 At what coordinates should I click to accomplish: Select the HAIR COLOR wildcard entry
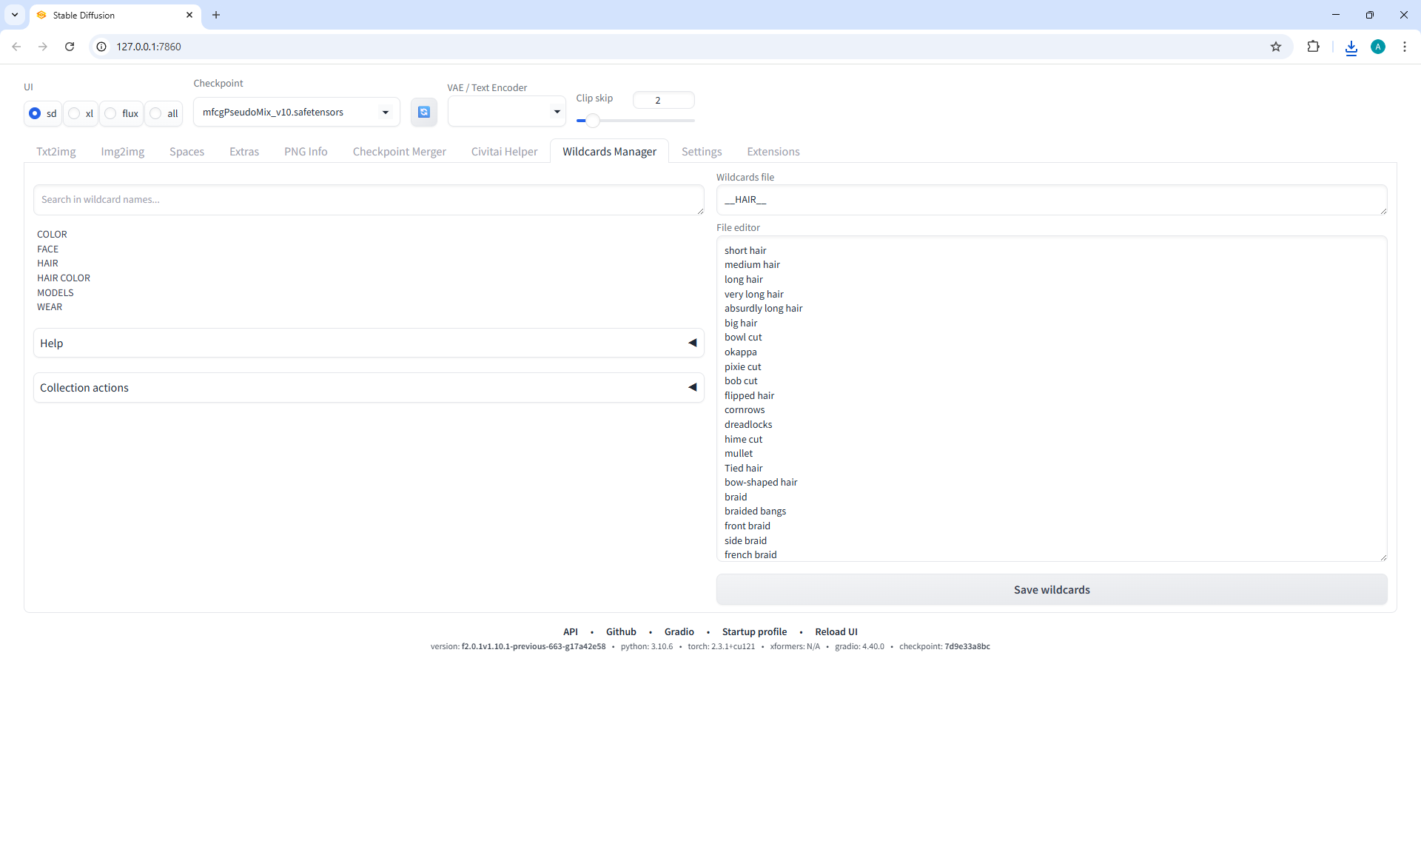pyautogui.click(x=64, y=278)
